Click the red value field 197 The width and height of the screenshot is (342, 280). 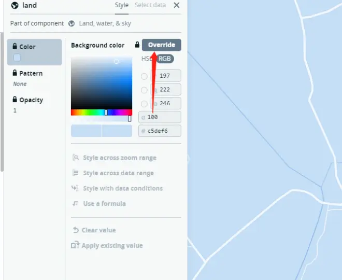tap(166, 76)
